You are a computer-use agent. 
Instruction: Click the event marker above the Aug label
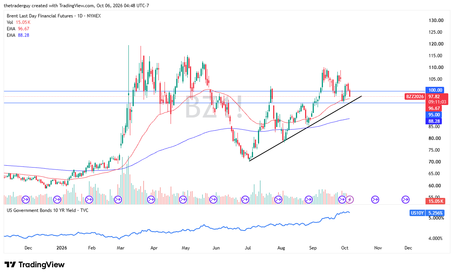(278, 199)
